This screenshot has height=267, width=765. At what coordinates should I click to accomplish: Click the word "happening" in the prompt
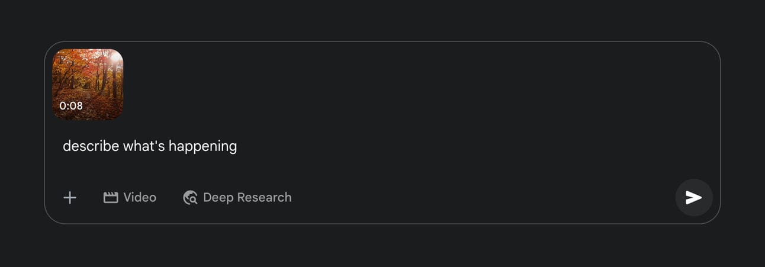pyautogui.click(x=202, y=146)
